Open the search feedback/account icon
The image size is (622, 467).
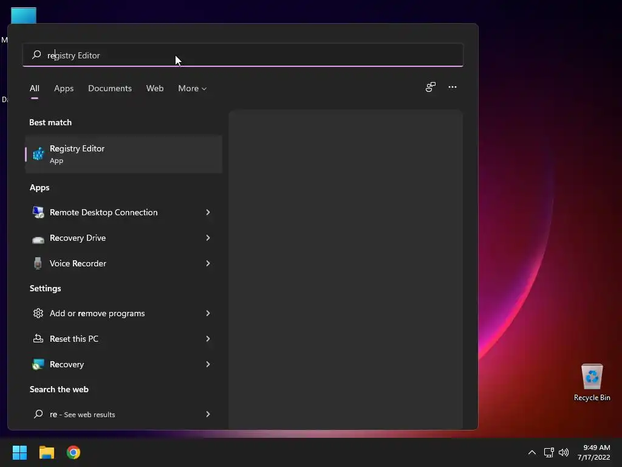pos(431,87)
